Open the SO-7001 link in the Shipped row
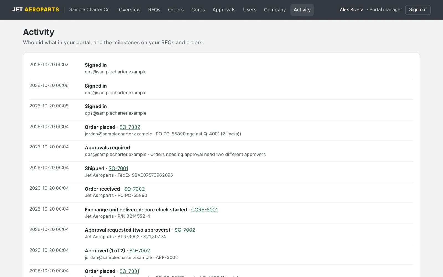This screenshot has width=443, height=277. tap(118, 168)
